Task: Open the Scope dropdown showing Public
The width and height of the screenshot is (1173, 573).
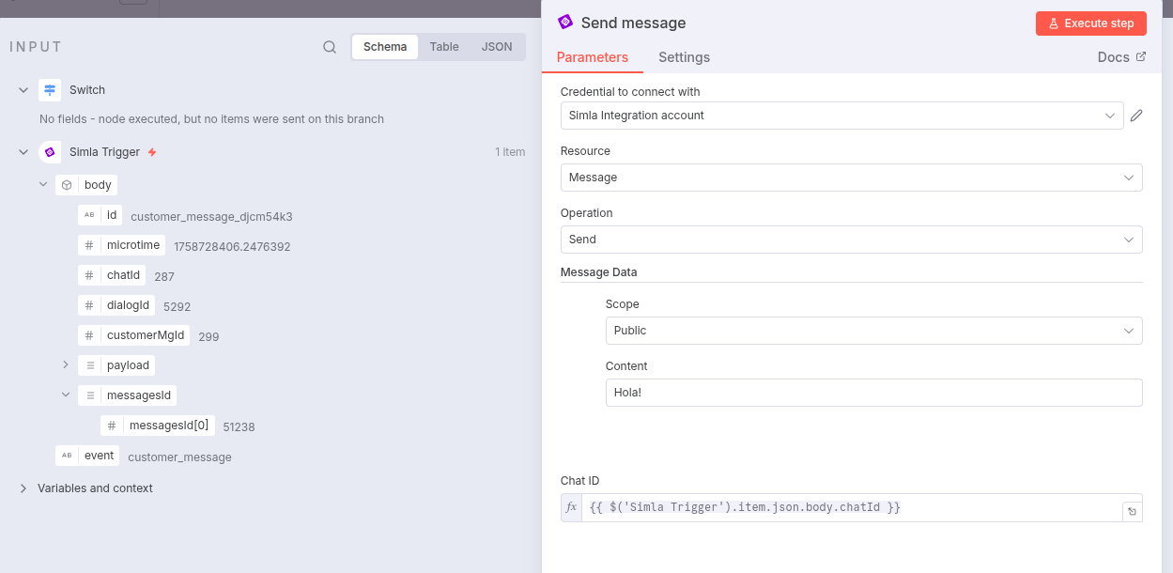Action: tap(873, 331)
